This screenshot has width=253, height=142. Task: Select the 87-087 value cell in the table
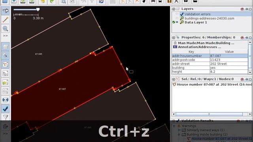[x=229, y=56]
